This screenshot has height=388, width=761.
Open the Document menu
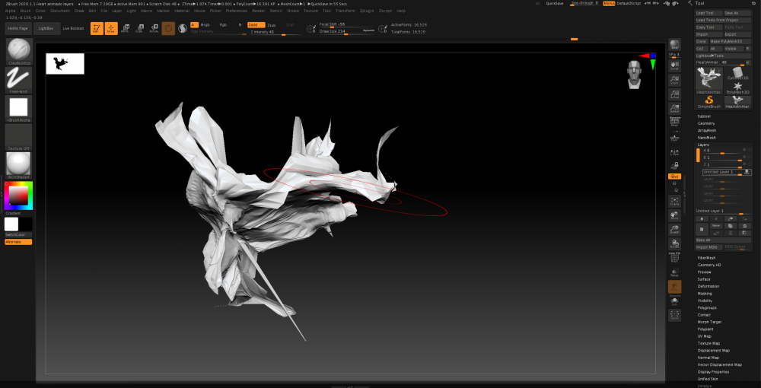(x=59, y=10)
